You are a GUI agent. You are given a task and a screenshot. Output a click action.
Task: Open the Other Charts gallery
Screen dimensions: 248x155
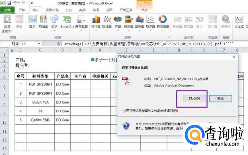tap(163, 23)
